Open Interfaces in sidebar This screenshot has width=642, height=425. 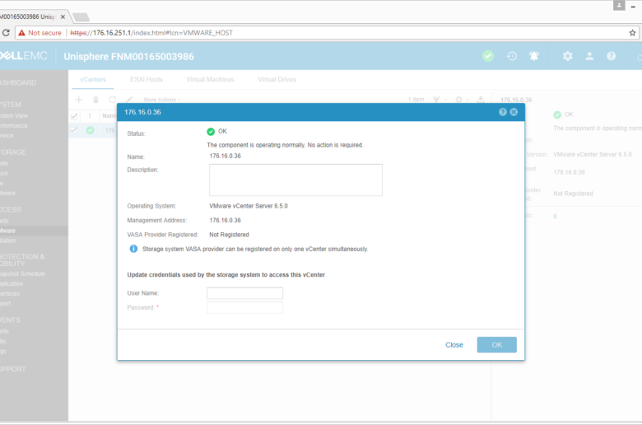click(10, 293)
